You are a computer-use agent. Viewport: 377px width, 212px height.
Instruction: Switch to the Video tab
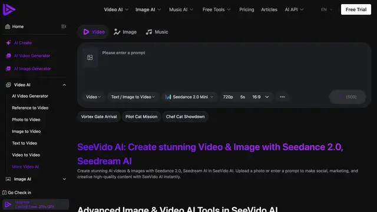94,32
